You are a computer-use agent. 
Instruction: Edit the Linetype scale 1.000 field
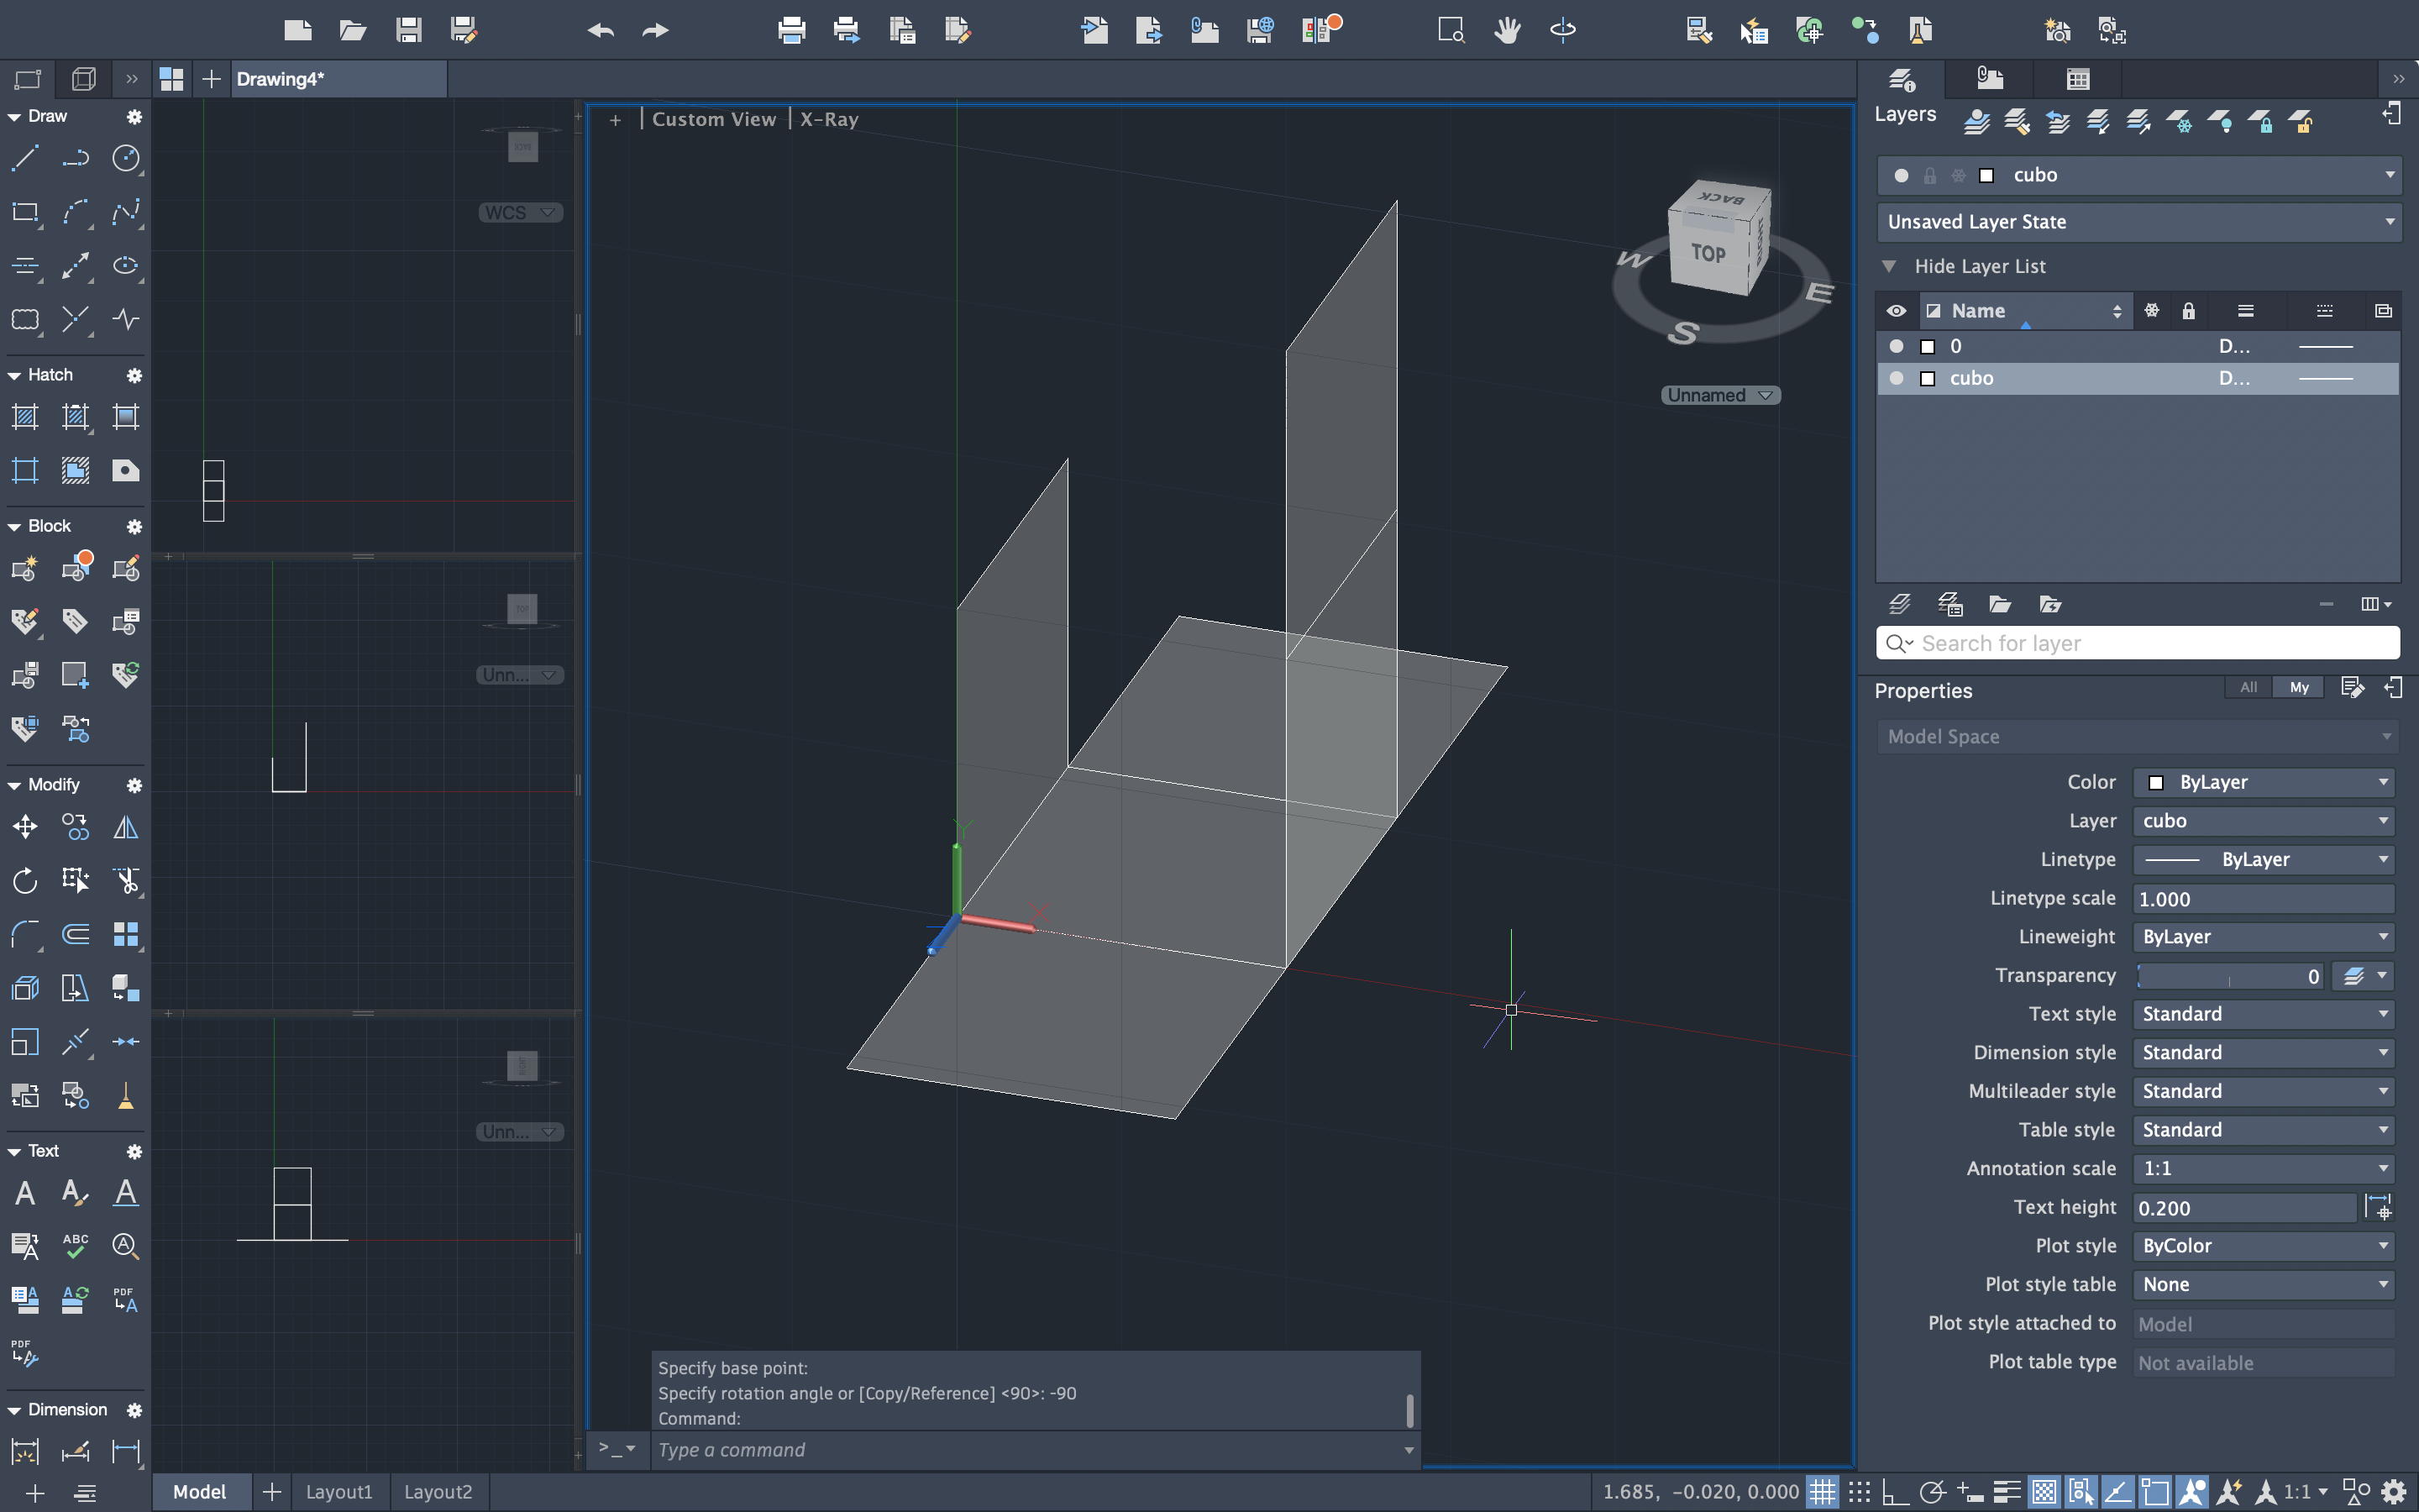[x=2264, y=899]
